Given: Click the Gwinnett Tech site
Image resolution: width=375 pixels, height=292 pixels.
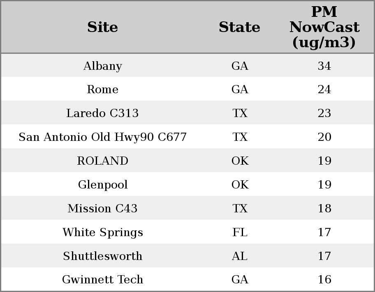Looking at the screenshot, I should coord(103,279).
